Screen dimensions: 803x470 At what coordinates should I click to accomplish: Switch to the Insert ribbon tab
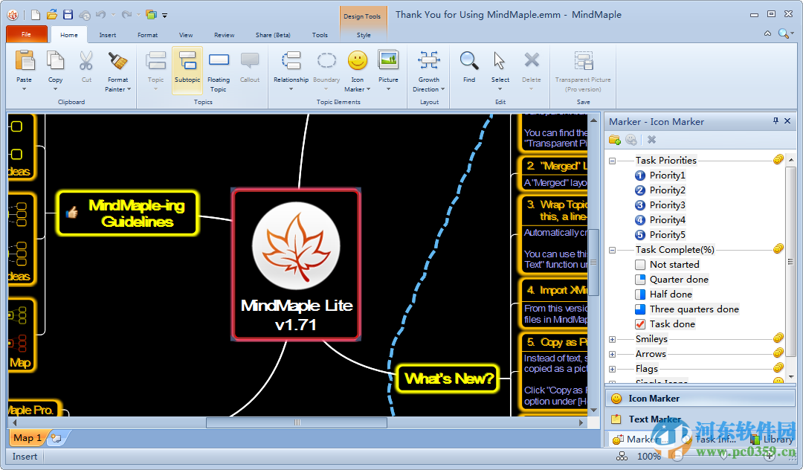pos(108,34)
